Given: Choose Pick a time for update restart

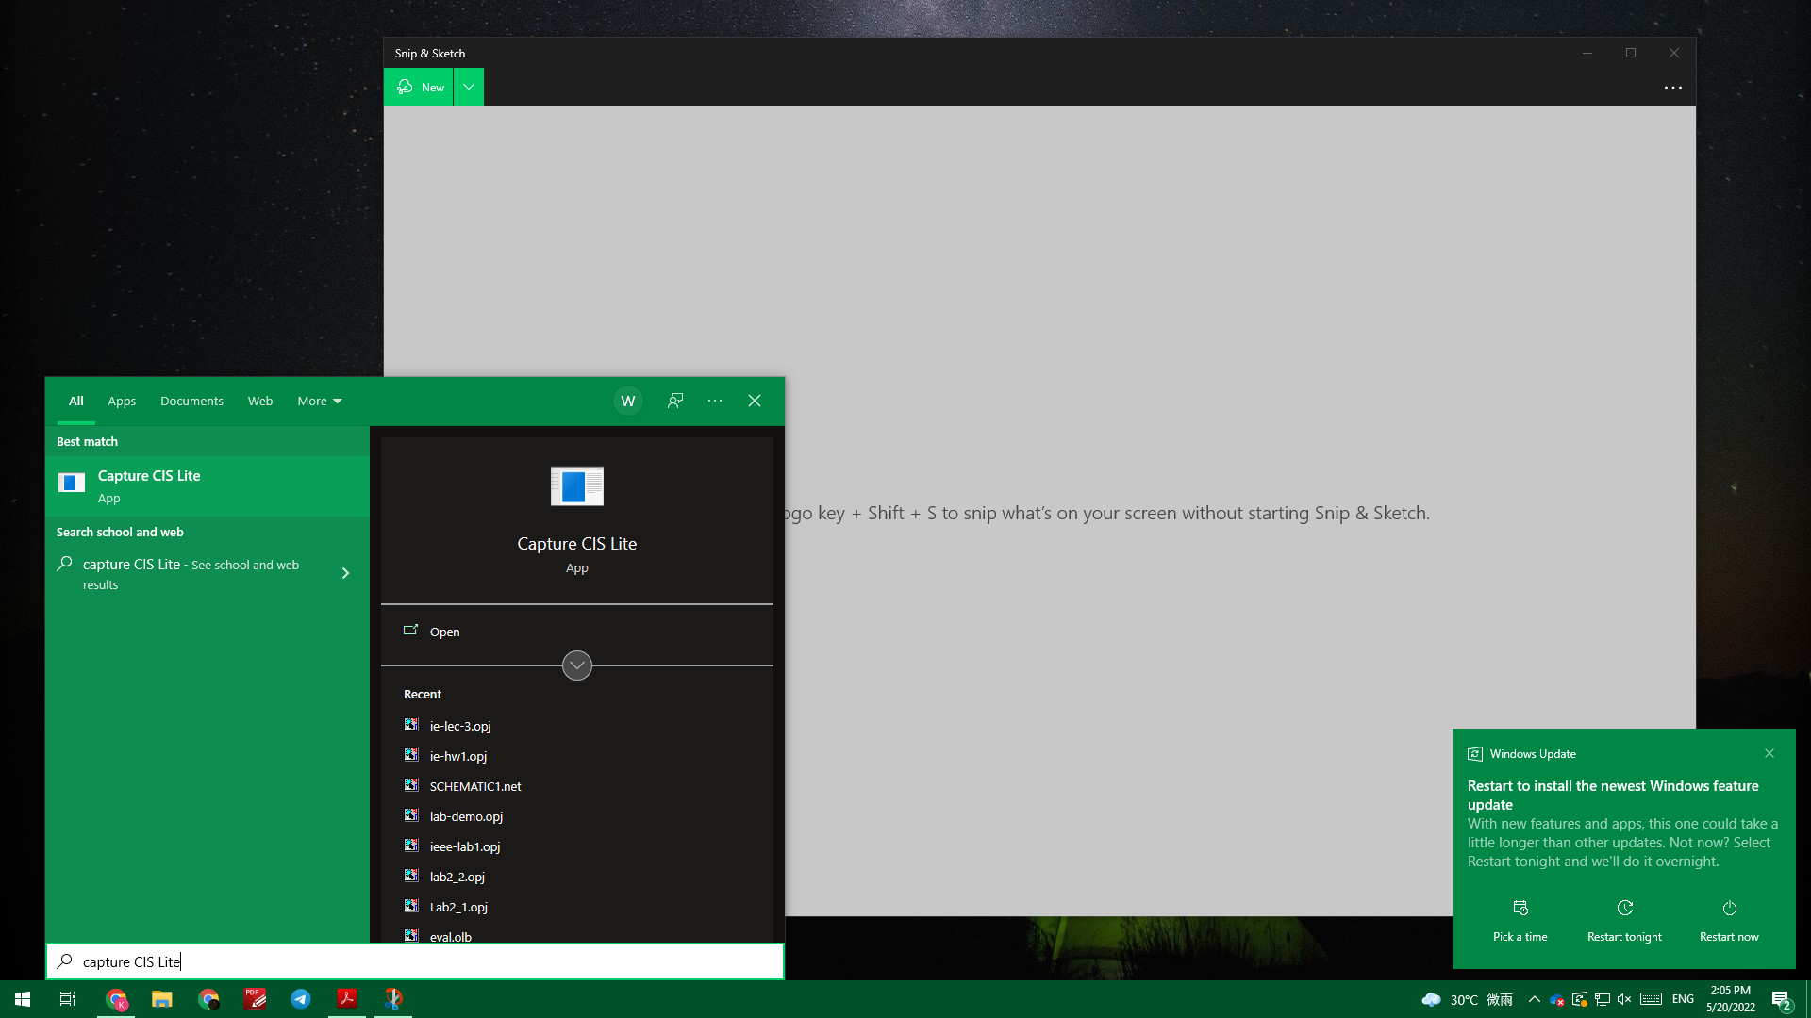Looking at the screenshot, I should click(x=1520, y=921).
